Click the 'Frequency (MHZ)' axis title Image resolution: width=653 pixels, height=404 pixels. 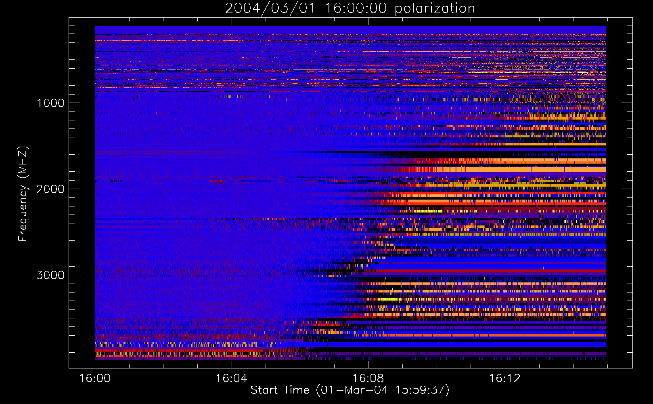click(x=23, y=194)
